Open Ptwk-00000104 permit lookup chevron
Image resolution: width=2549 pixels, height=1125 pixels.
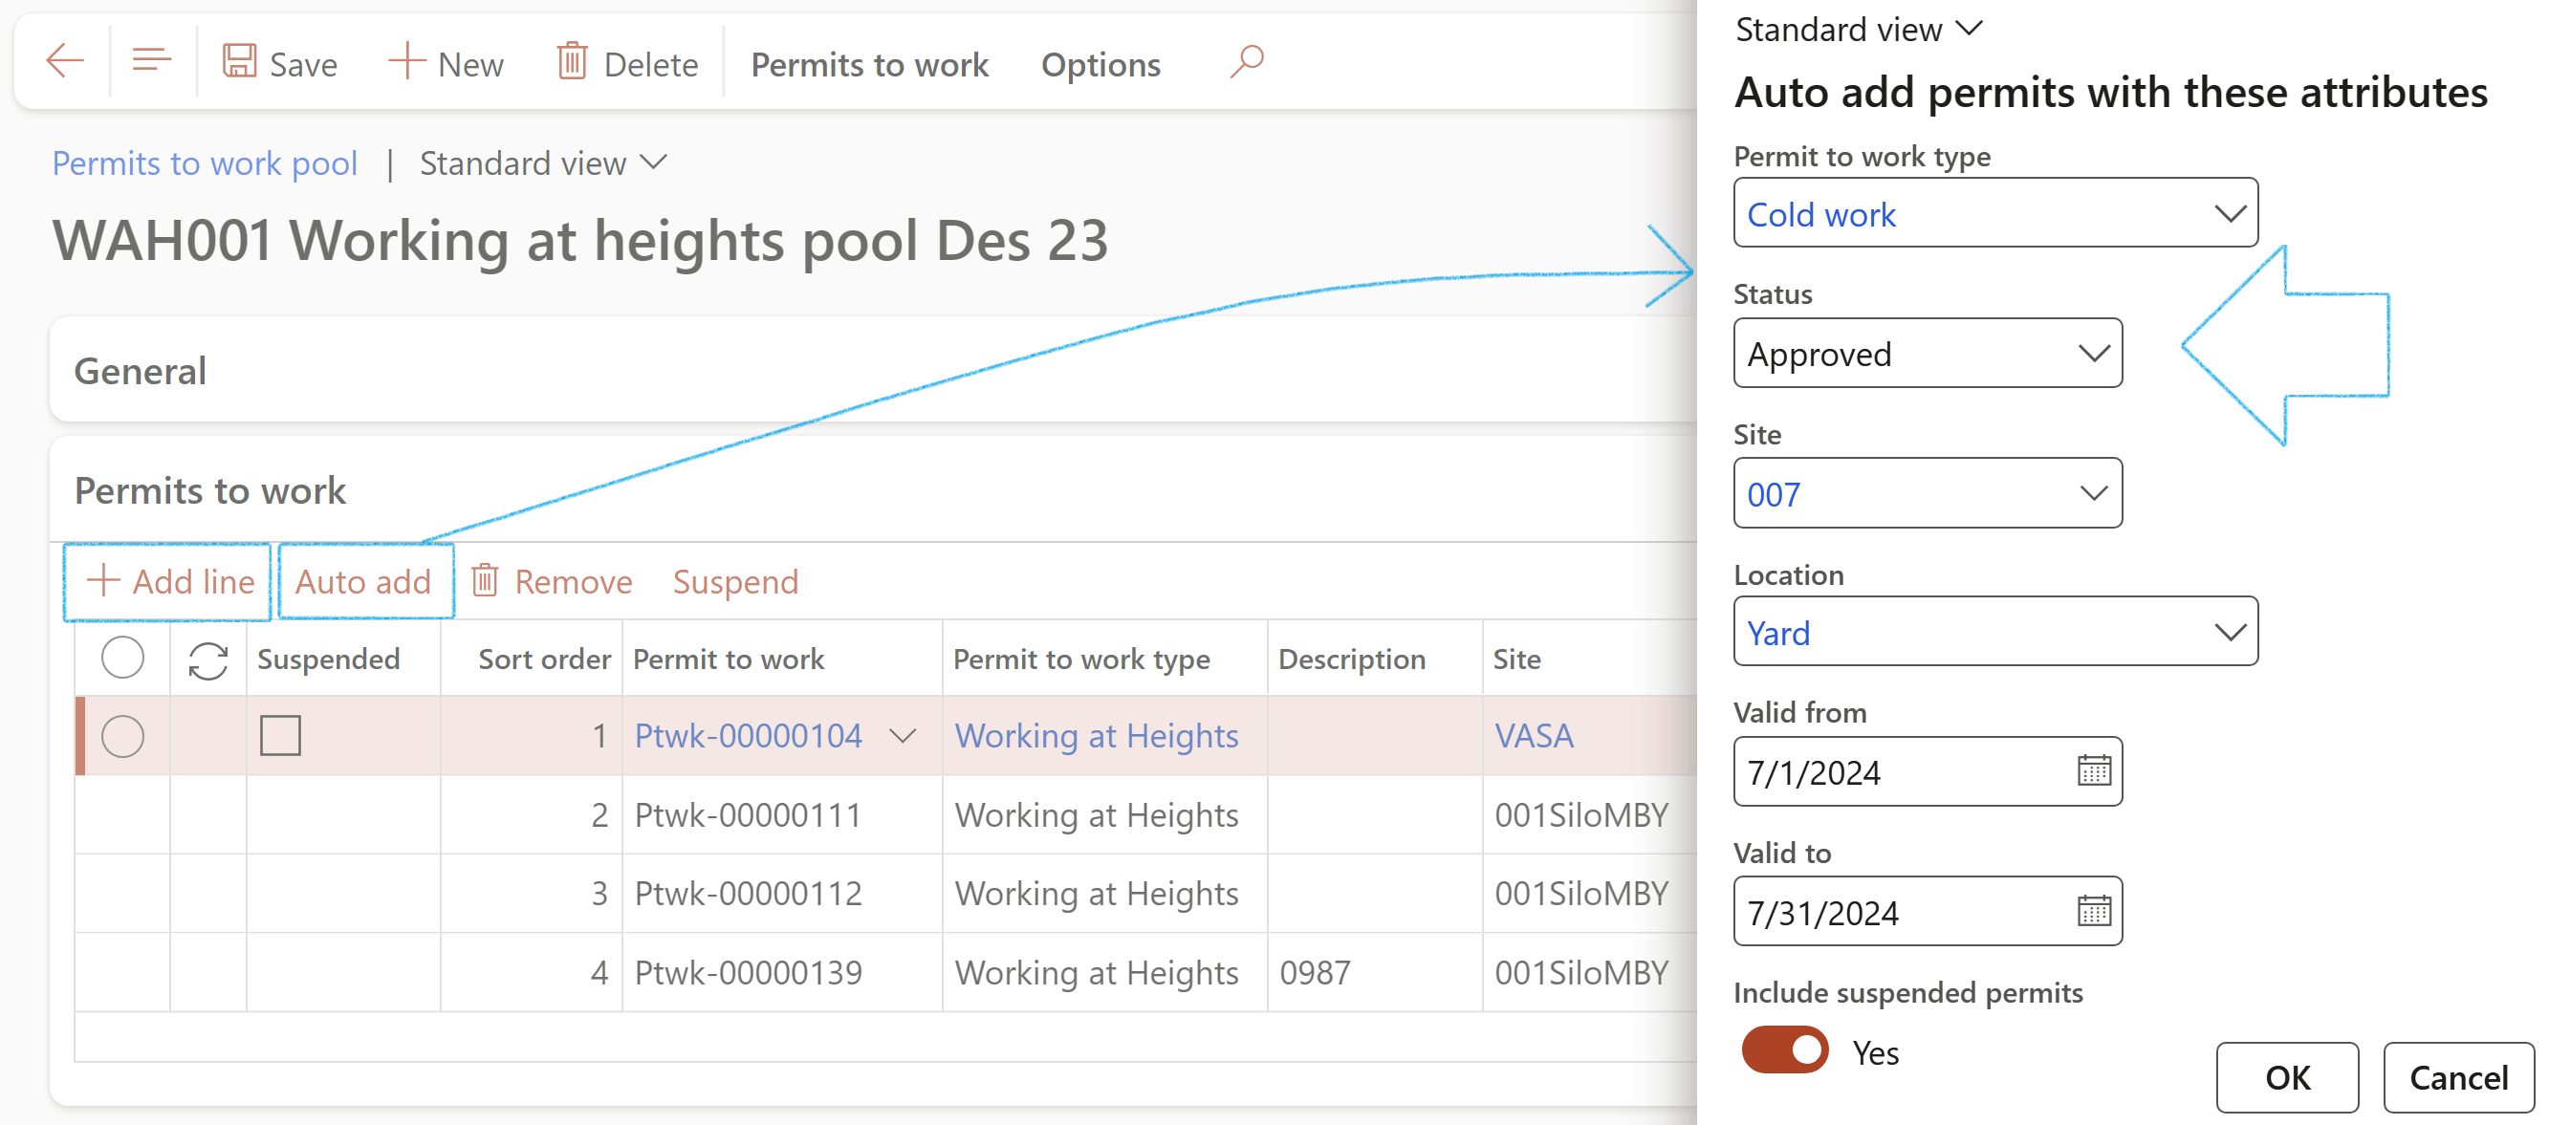click(x=903, y=736)
